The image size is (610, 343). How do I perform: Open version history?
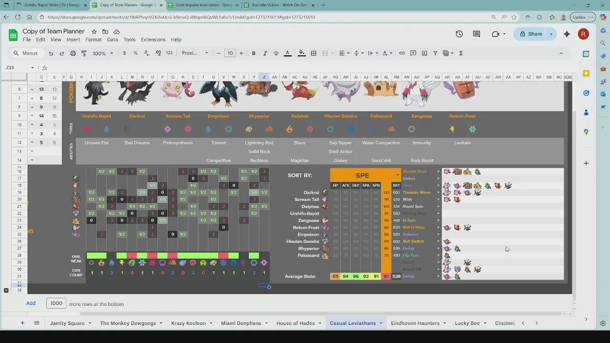pos(459,34)
